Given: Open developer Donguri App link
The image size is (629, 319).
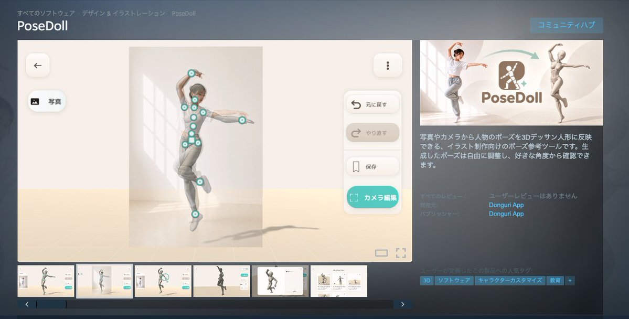Looking at the screenshot, I should coord(506,205).
